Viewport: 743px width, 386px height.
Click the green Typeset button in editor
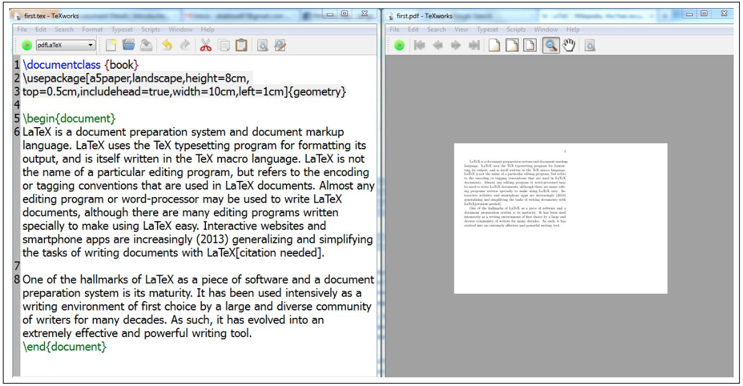click(27, 45)
